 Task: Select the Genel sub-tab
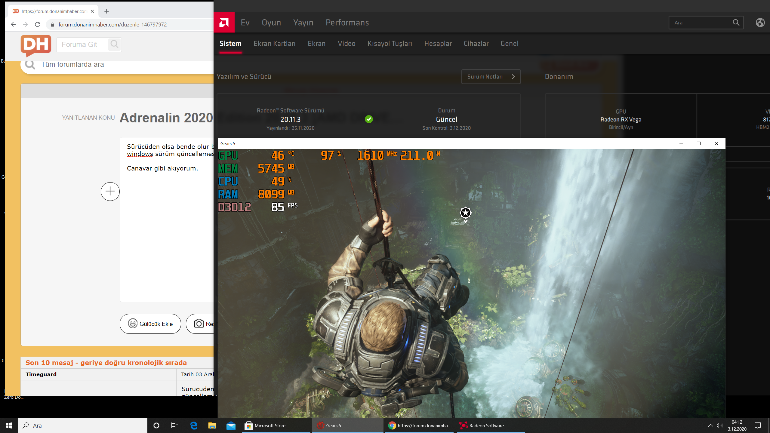pyautogui.click(x=510, y=44)
